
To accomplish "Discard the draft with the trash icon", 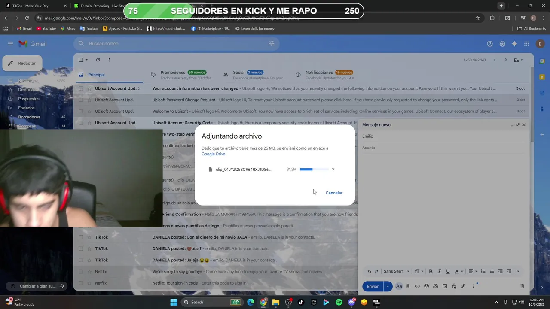I will pos(522,286).
